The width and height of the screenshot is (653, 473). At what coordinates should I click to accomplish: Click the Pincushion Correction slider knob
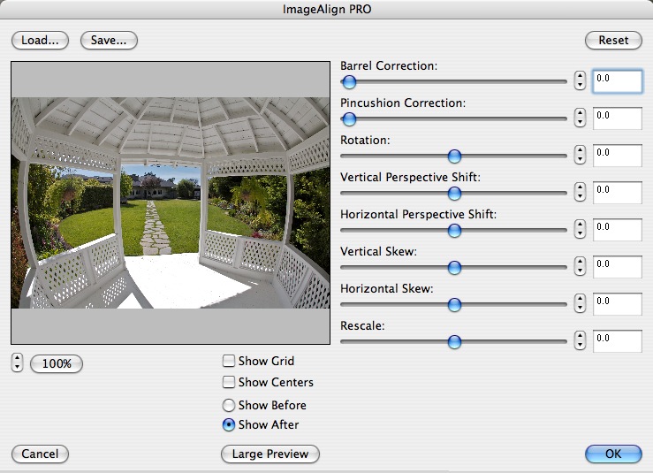click(349, 119)
